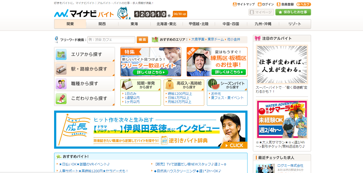This screenshot has width=363, height=173.
Task: Click the フリーター歓迎バイト feature banner
Action: click(x=151, y=62)
